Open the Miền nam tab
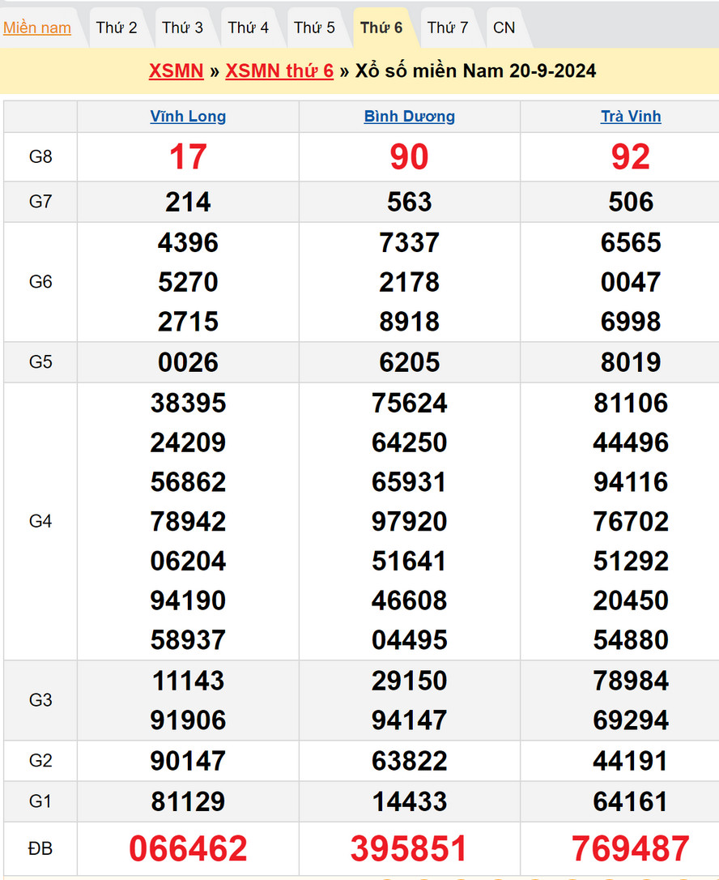 coord(37,28)
